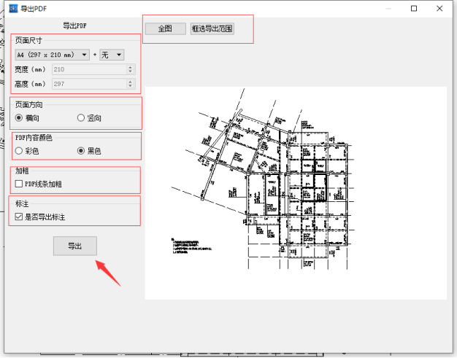
Task: Close the 导出PDF dialog
Action: point(439,9)
